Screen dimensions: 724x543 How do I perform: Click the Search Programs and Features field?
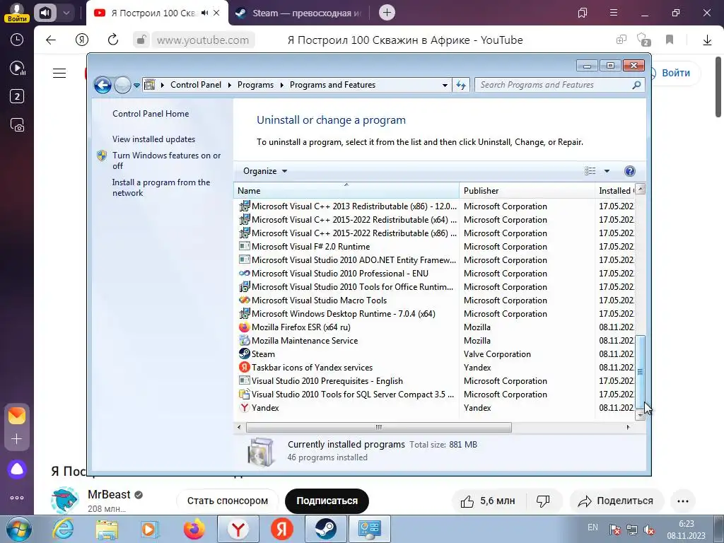(554, 85)
